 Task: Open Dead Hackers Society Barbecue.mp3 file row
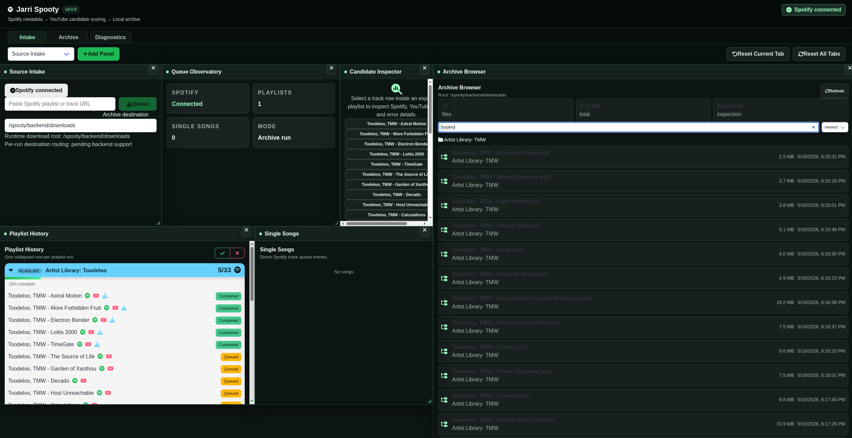pyautogui.click(x=643, y=303)
